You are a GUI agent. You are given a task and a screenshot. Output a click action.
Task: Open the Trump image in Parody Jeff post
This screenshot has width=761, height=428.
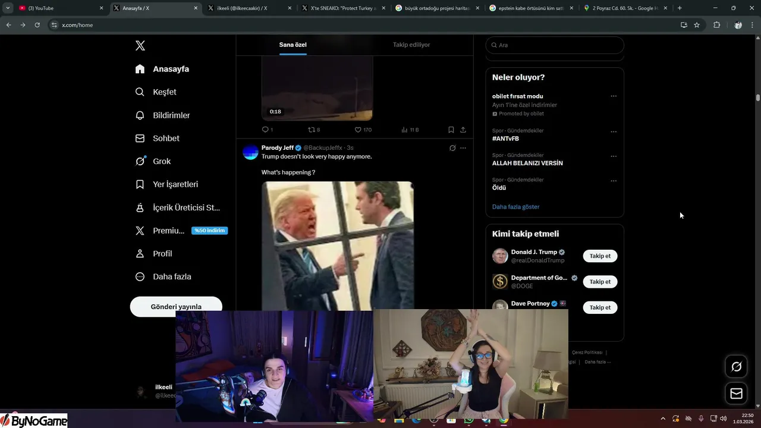(338, 246)
